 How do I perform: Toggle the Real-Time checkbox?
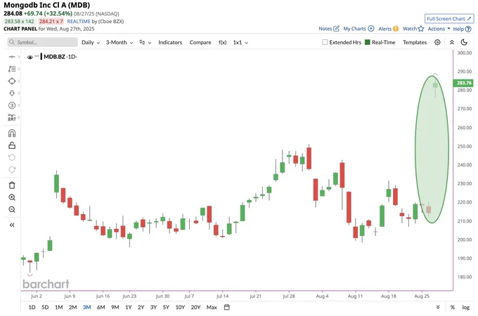point(368,42)
